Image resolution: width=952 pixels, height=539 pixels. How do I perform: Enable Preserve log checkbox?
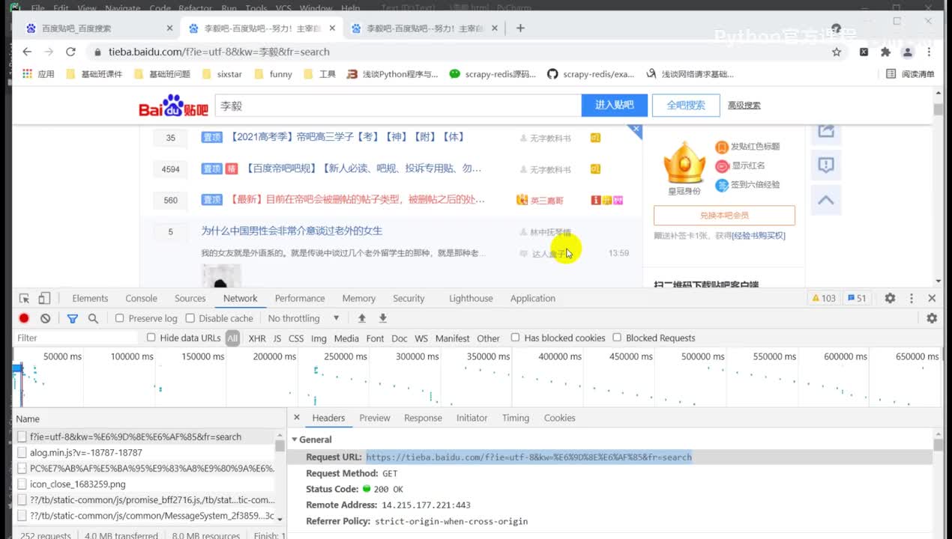tap(119, 318)
